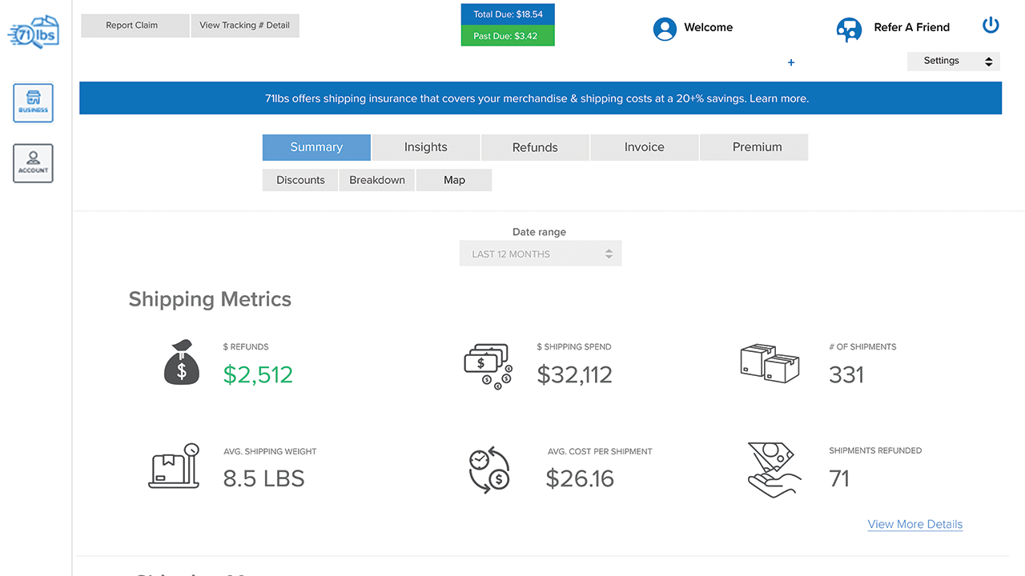Click the # OF SHIPMENTS label
Image resolution: width=1025 pixels, height=576 pixels.
pos(863,347)
